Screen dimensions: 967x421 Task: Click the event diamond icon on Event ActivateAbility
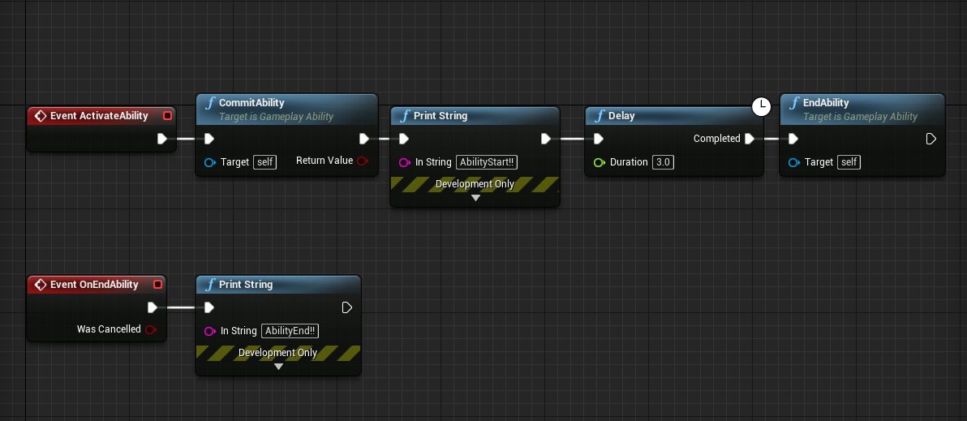pos(40,116)
